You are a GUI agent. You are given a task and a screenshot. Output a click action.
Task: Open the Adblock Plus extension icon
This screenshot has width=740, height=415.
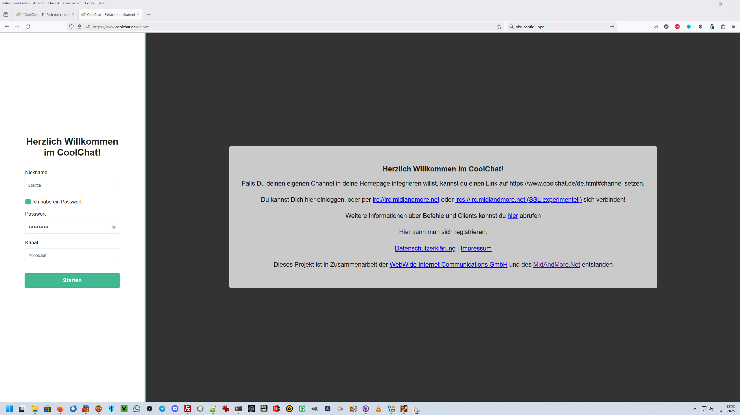pos(677,27)
